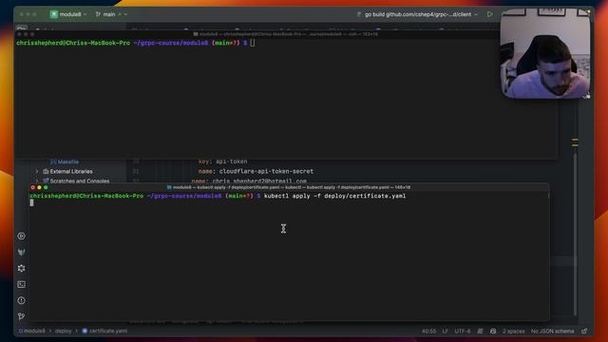Image resolution: width=608 pixels, height=342 pixels.
Task: Select Scratches and Consoles in project tree
Action: pos(80,180)
